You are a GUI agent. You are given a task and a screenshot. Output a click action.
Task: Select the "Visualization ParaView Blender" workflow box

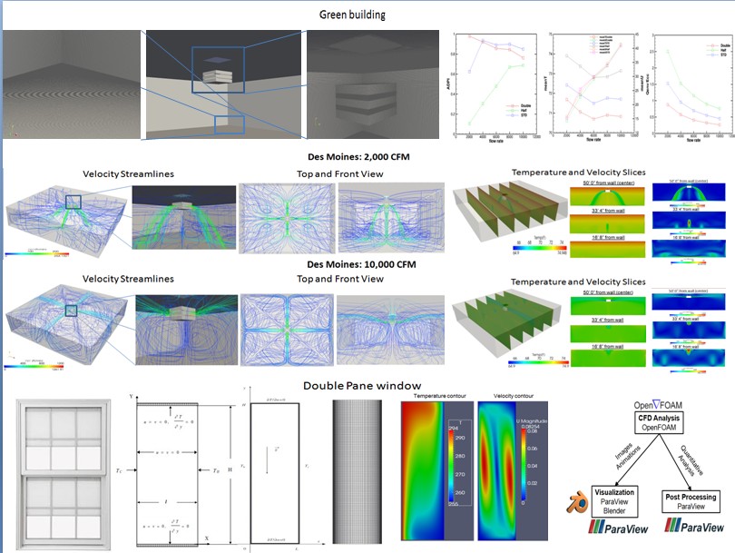(x=614, y=501)
